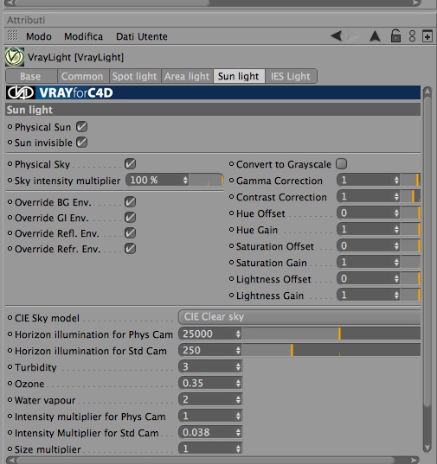Click the Size multiplier value field
This screenshot has width=437, height=464.
[209, 448]
